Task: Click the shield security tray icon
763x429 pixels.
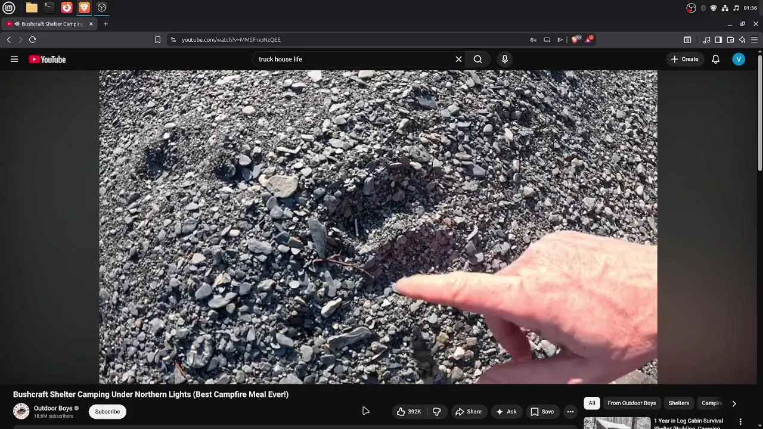Action: [x=714, y=8]
